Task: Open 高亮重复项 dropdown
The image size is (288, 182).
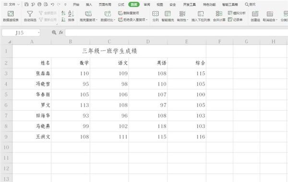Action: 88,16
